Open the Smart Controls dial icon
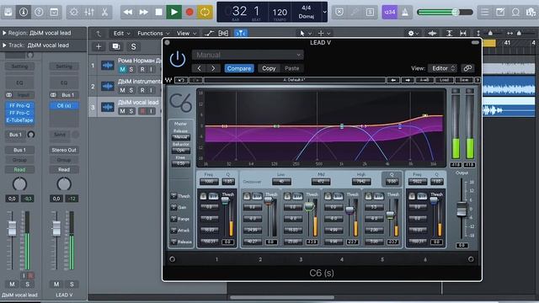The image size is (539, 303). click(x=73, y=13)
